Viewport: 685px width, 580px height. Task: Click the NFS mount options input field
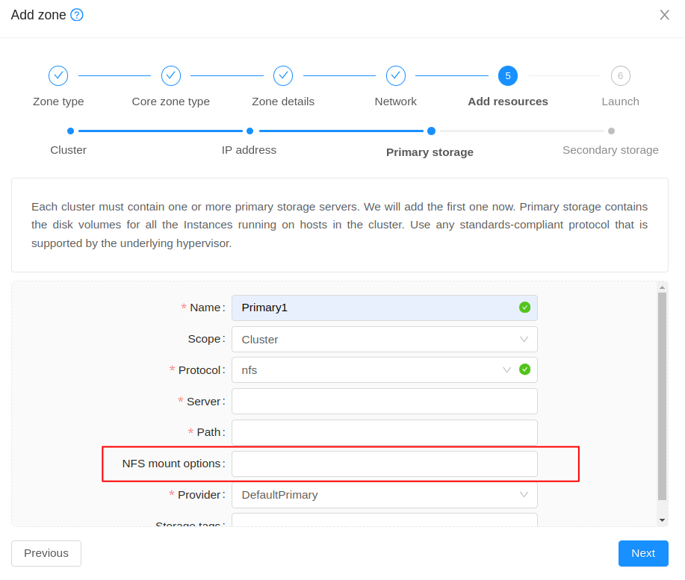coord(384,463)
